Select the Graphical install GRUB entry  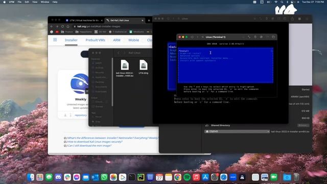tap(191, 53)
